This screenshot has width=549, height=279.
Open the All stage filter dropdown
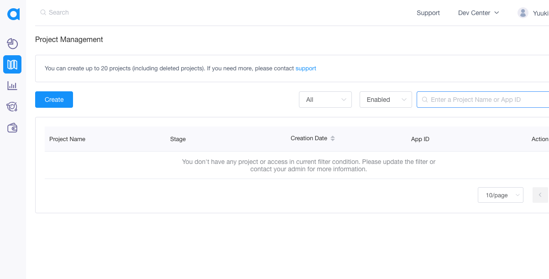(325, 100)
